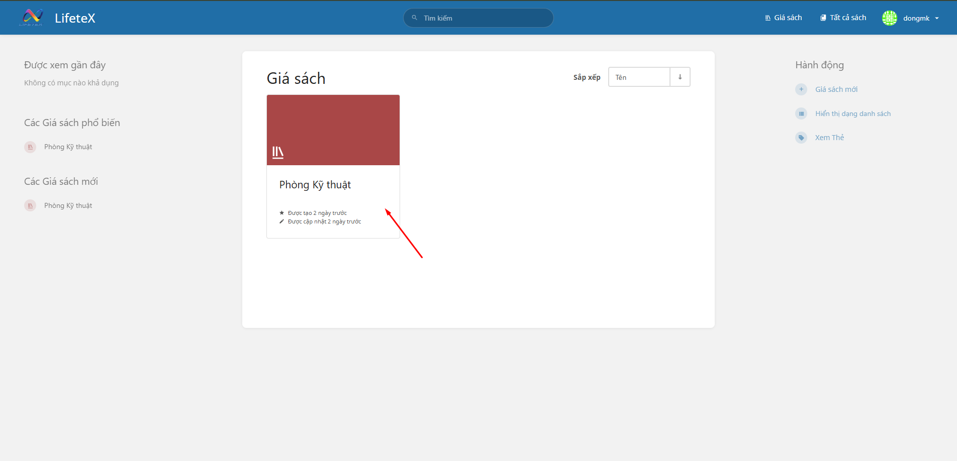
Task: Click the LifeteX site name text
Action: point(75,18)
